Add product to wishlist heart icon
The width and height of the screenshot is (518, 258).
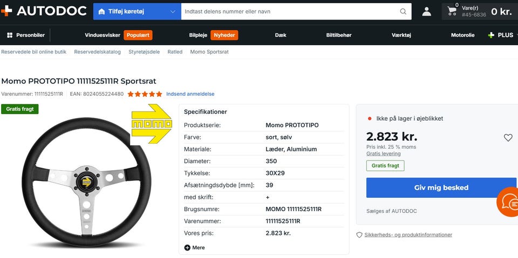[x=508, y=137]
